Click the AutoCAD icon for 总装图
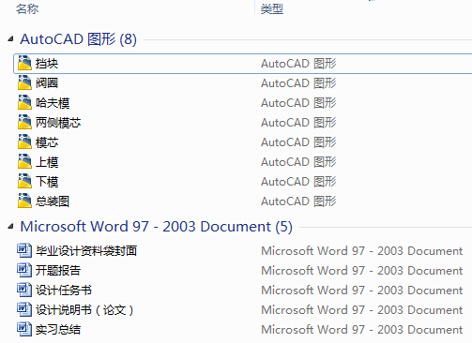 pos(24,201)
